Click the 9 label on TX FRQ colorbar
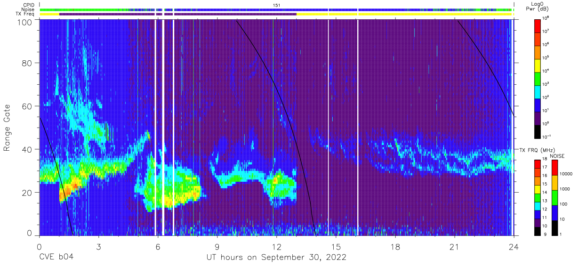The width and height of the screenshot is (578, 267). [x=545, y=234]
